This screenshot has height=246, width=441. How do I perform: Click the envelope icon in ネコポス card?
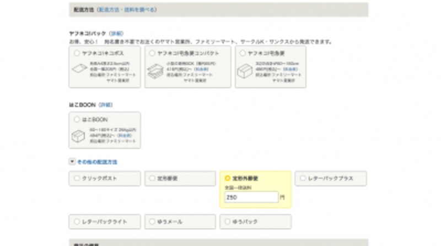pyautogui.click(x=79, y=68)
